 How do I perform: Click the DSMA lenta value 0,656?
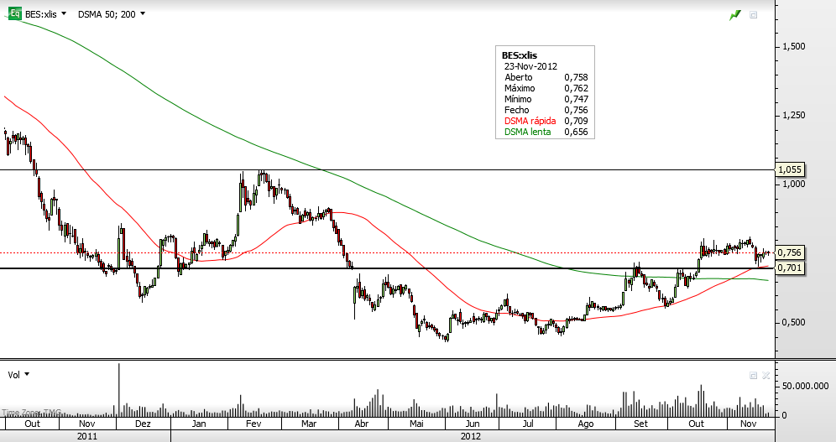point(576,132)
